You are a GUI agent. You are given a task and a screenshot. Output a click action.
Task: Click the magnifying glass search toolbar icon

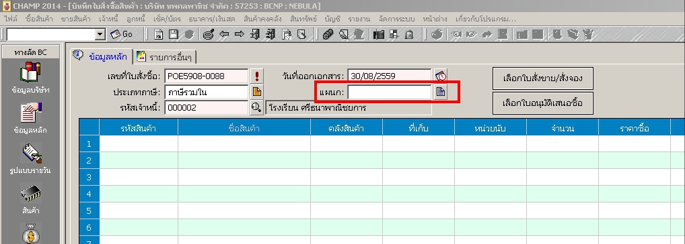[x=209, y=34]
